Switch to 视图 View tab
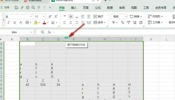This screenshot has height=100, width=175. [x=134, y=8]
